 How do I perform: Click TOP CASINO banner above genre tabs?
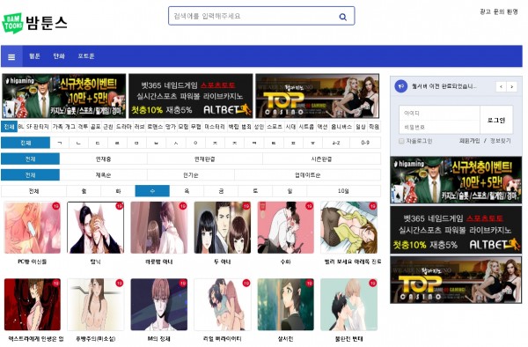click(x=317, y=96)
